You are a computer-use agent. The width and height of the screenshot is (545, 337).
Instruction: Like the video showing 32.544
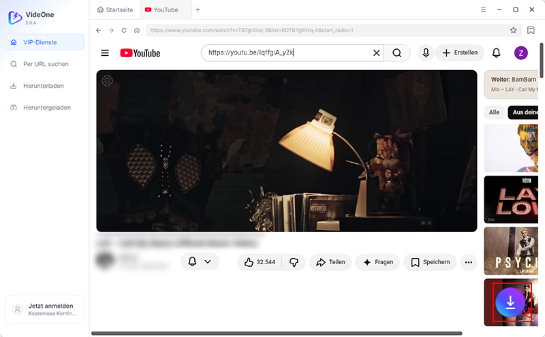point(260,262)
